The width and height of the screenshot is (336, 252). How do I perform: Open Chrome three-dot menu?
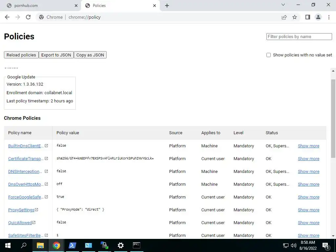coord(329,17)
